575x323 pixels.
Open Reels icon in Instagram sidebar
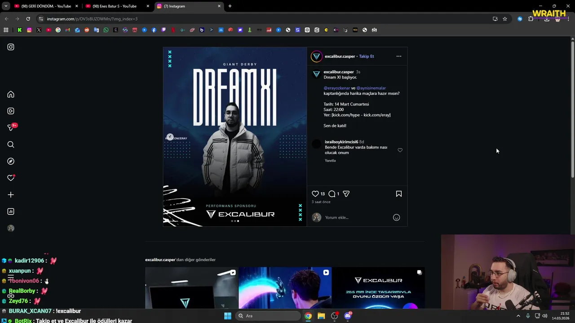(x=11, y=111)
